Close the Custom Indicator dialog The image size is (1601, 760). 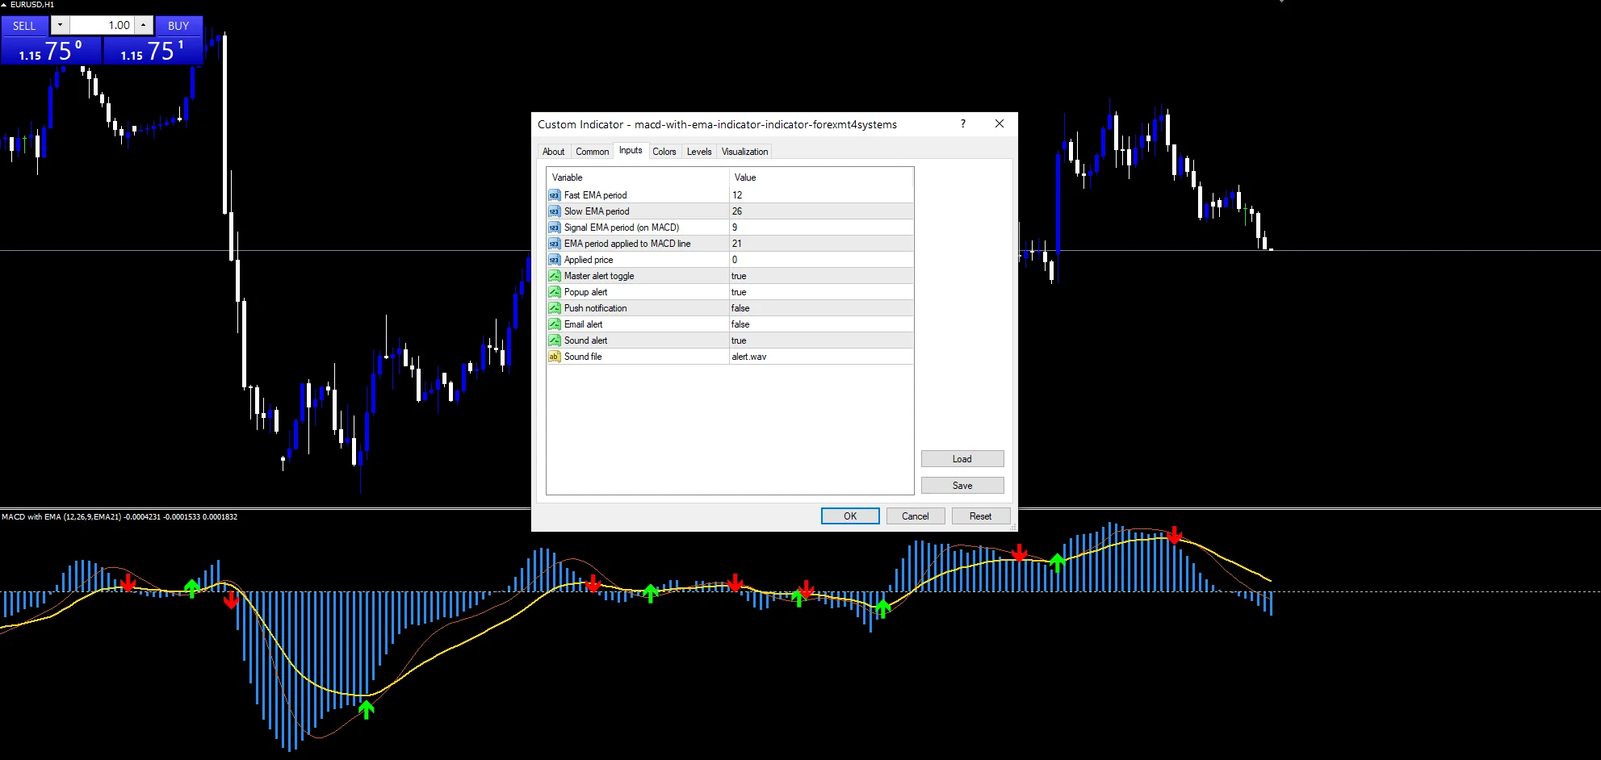point(1000,123)
